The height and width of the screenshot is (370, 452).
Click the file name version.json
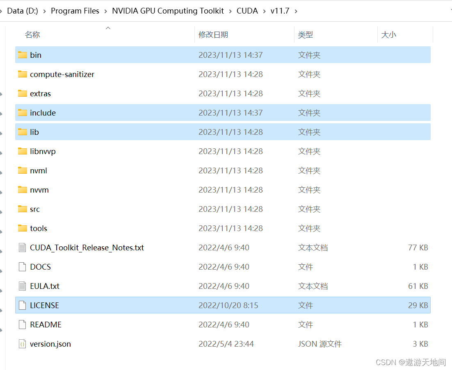tap(50, 344)
